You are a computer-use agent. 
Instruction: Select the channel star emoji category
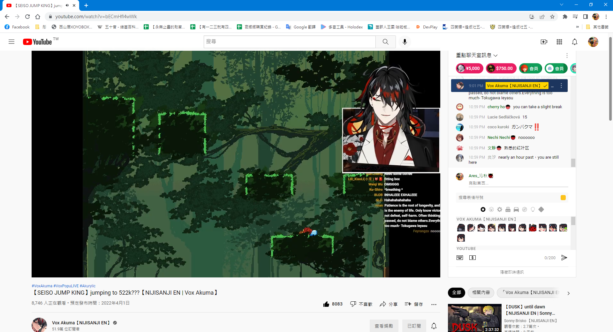pyautogui.click(x=483, y=209)
